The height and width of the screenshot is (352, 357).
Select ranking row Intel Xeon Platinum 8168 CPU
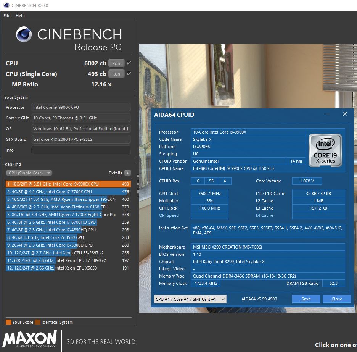(68, 207)
